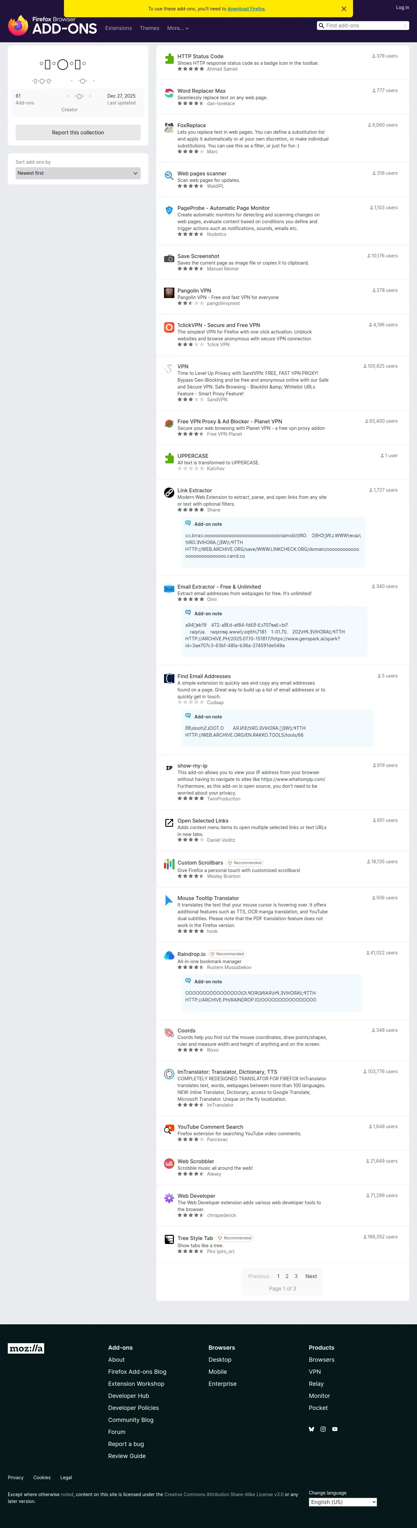Click the download Firefox link
Viewport: 417px width, 1528px height.
point(246,9)
